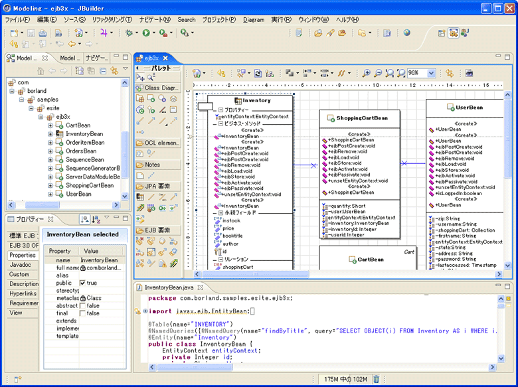Expand the CartBean tree node
Viewport: 518px width, 387px height.
pyautogui.click(x=50, y=125)
